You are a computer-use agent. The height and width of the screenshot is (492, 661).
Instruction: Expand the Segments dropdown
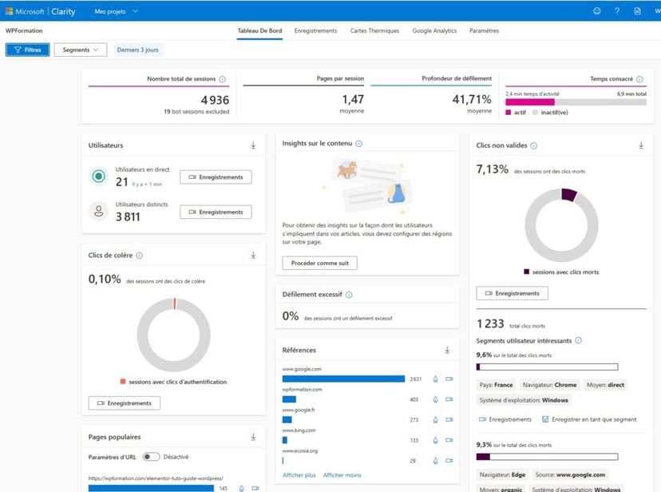(80, 49)
